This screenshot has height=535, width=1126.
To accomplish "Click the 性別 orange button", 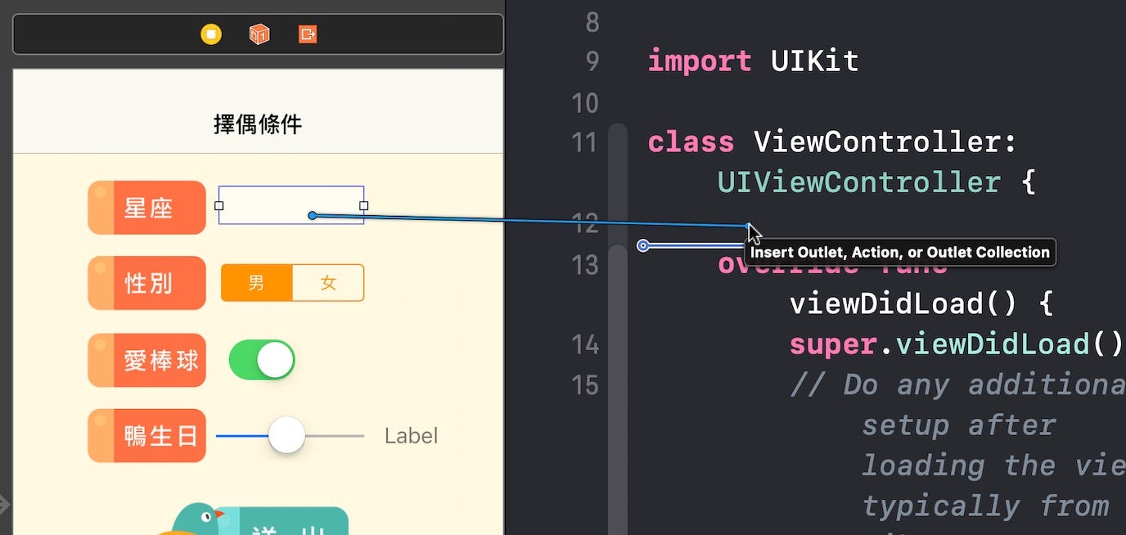I will 146,282.
